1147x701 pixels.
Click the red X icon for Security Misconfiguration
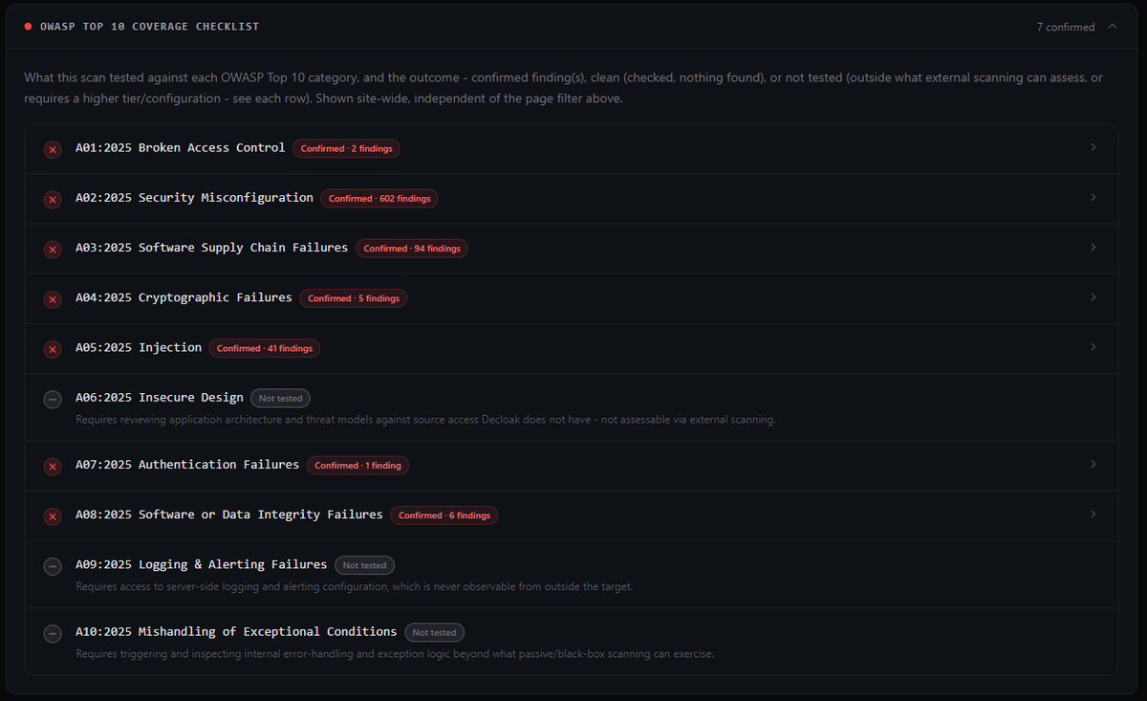53,199
